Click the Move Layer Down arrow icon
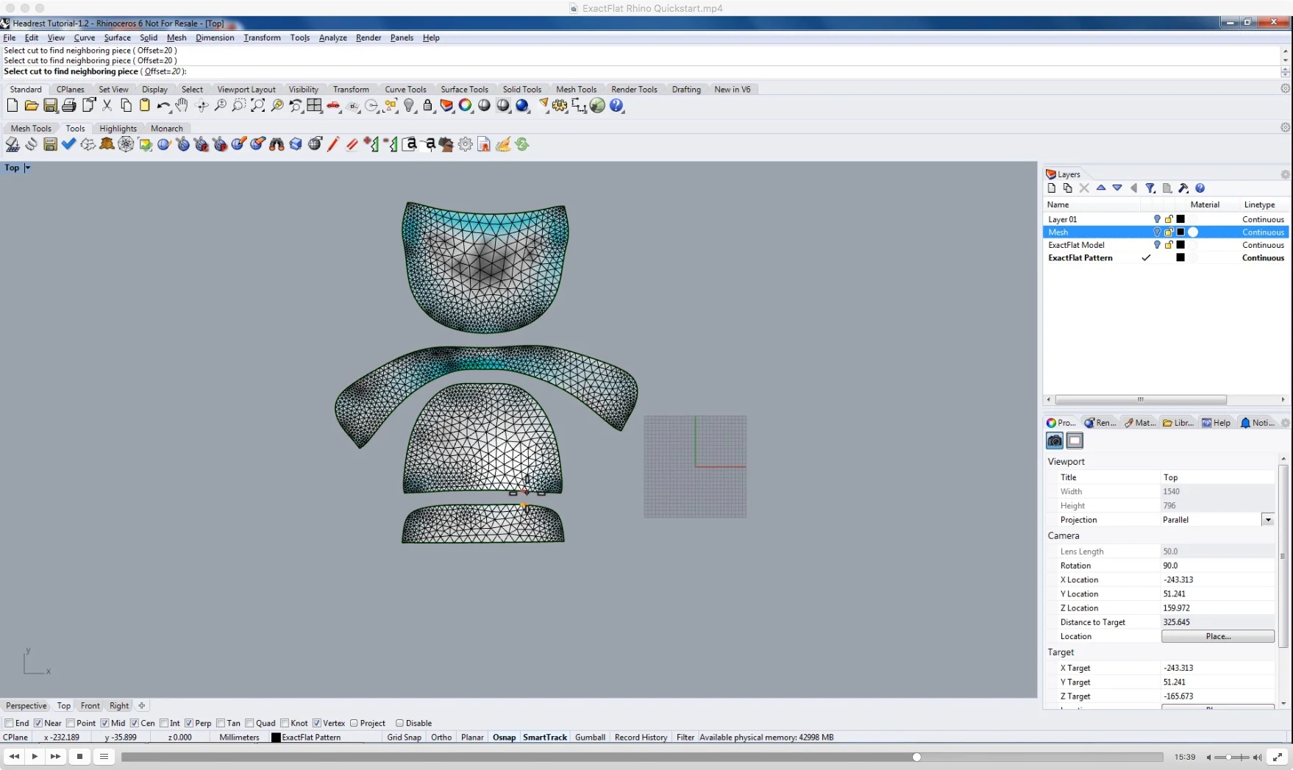Image resolution: width=1293 pixels, height=770 pixels. pyautogui.click(x=1117, y=188)
